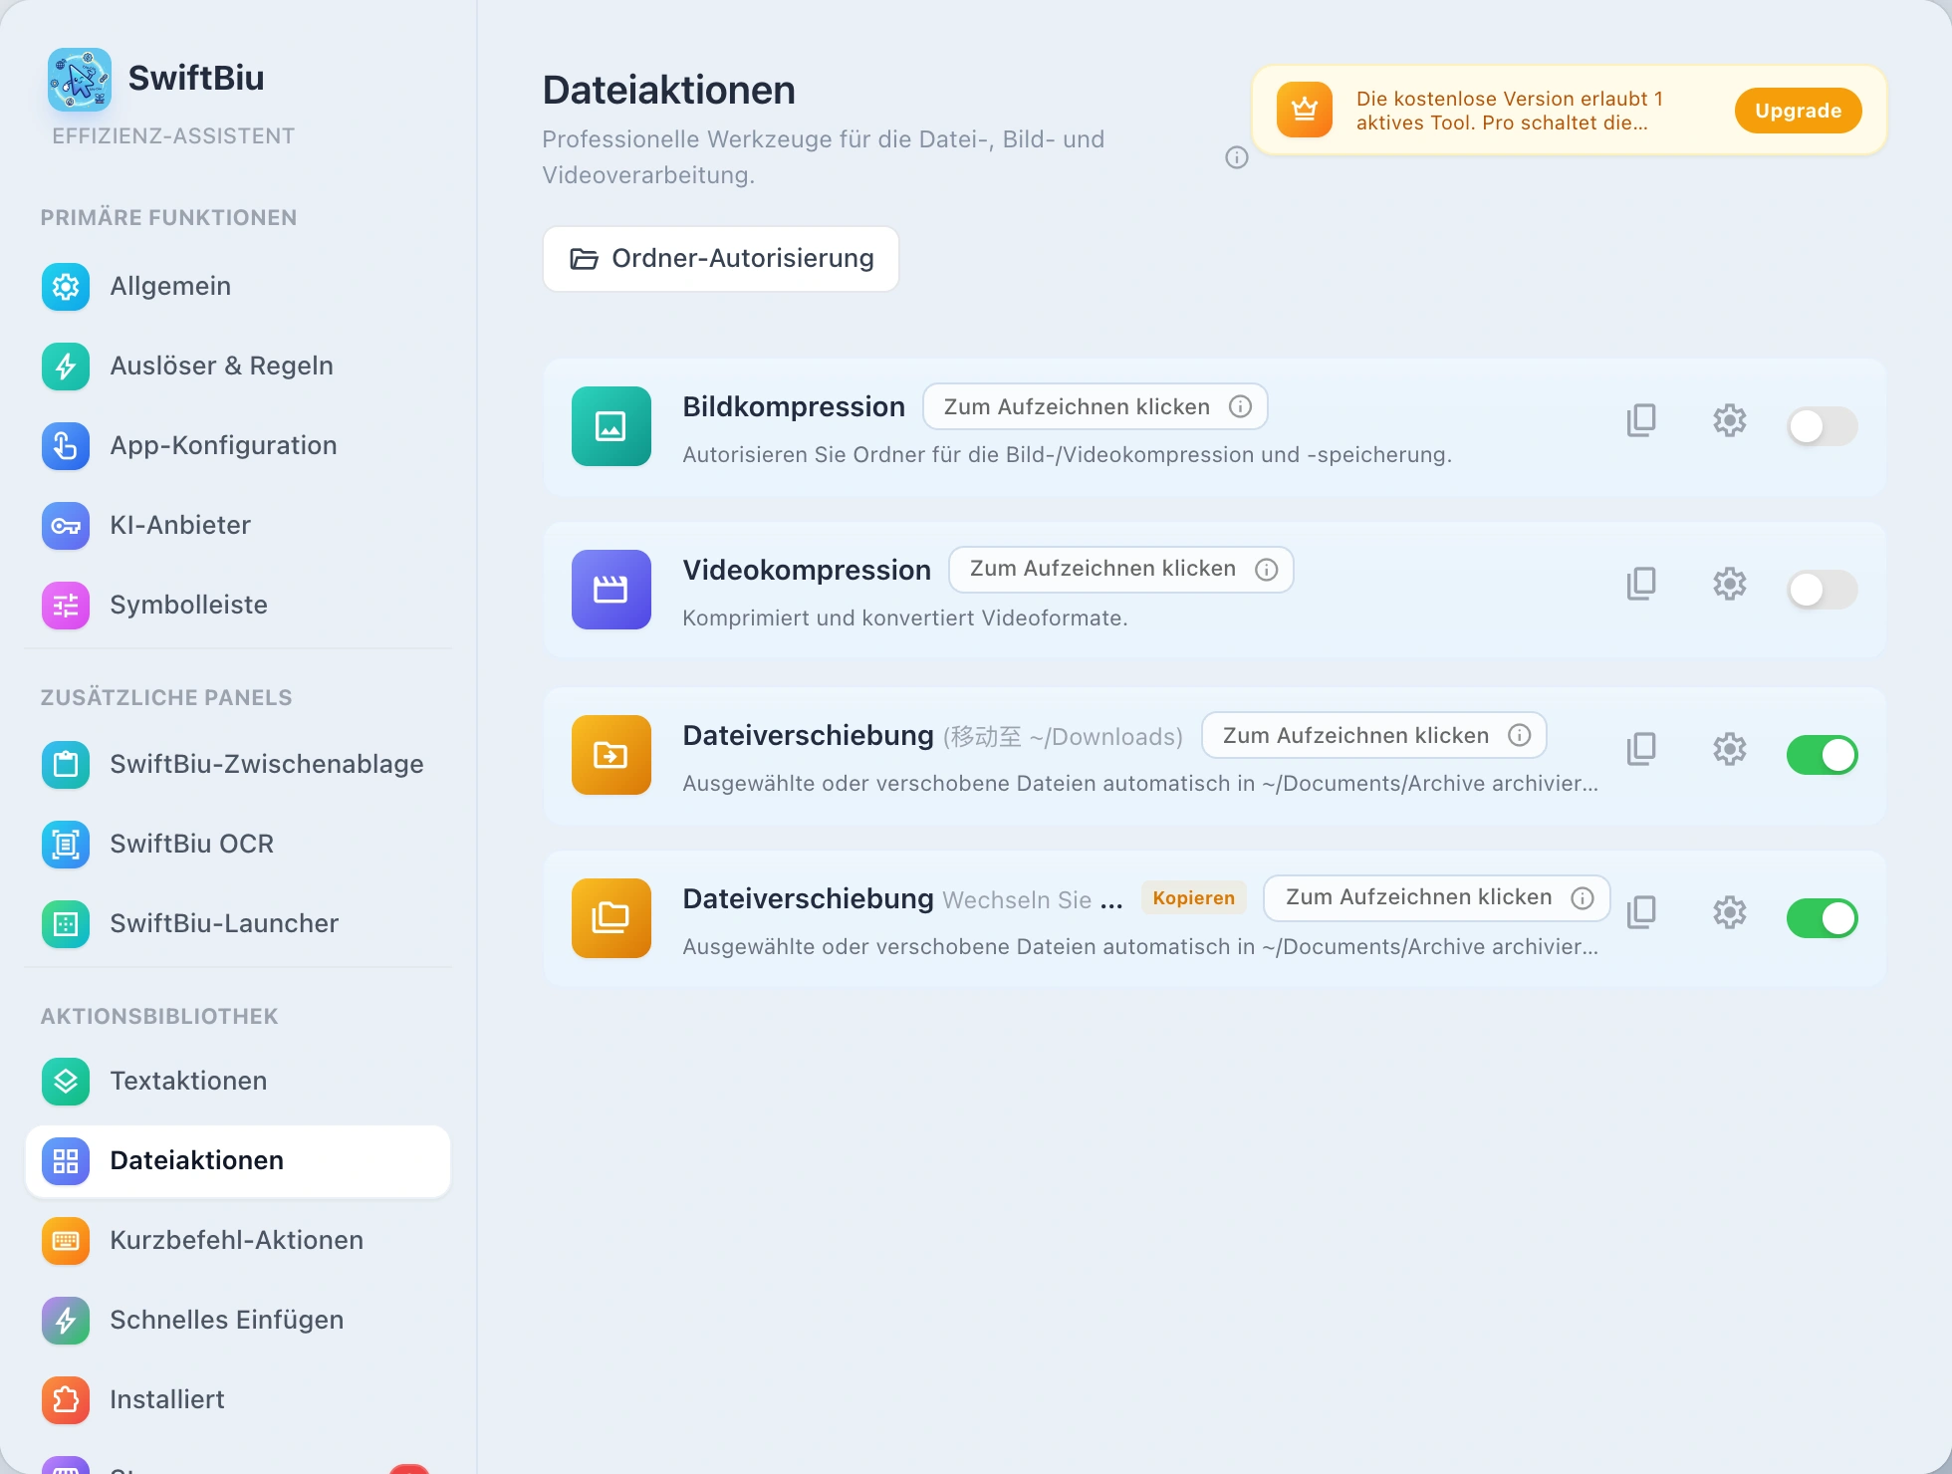Open settings gear for ~/Downloads Dateiverschiebung
This screenshot has height=1474, width=1952.
point(1730,749)
